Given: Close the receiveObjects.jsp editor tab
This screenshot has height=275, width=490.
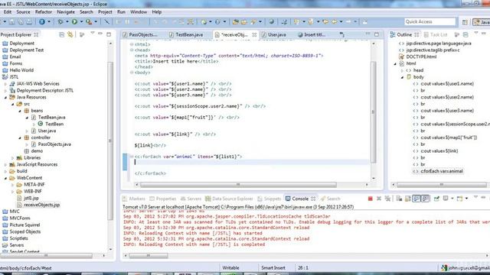Looking at the screenshot, I should [x=254, y=34].
